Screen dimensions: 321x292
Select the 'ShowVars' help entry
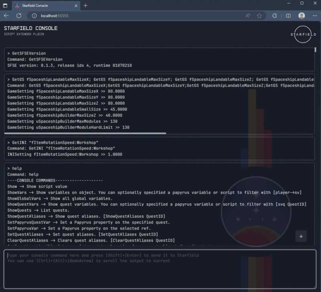tap(154, 192)
